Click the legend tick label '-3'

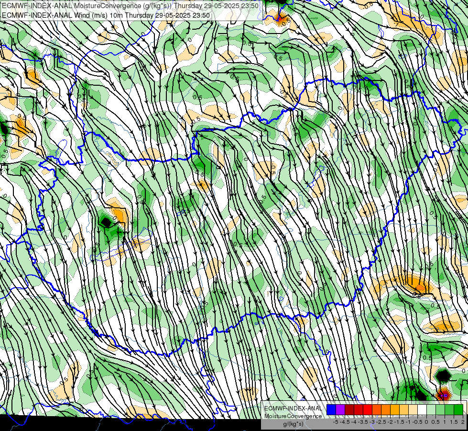(372, 422)
